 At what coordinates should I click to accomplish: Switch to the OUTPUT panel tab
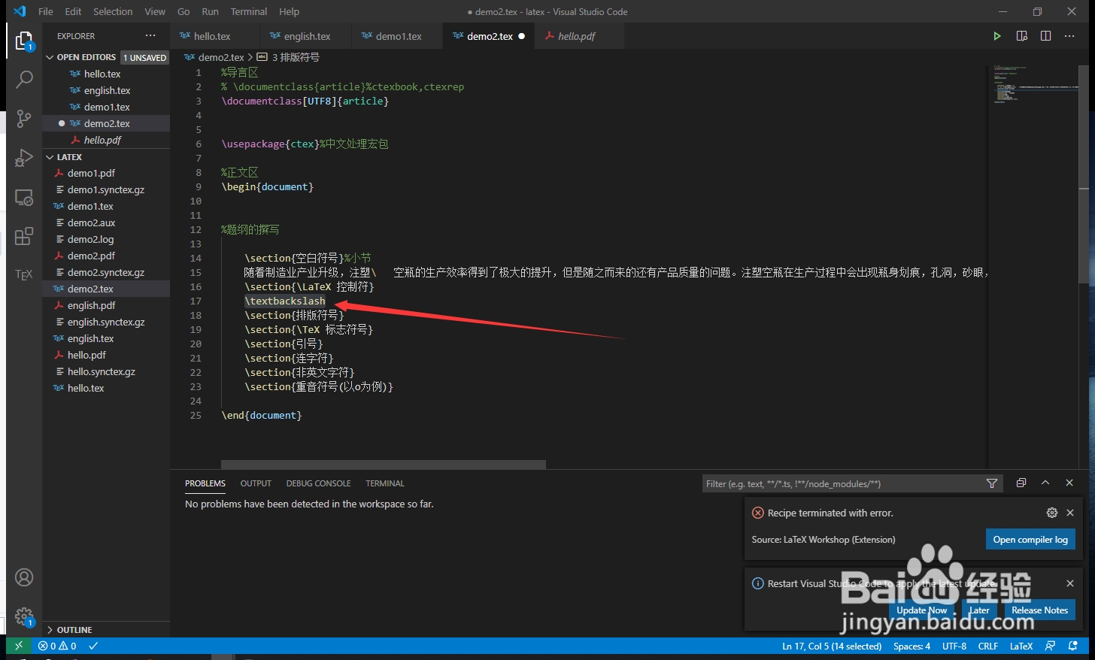click(256, 483)
